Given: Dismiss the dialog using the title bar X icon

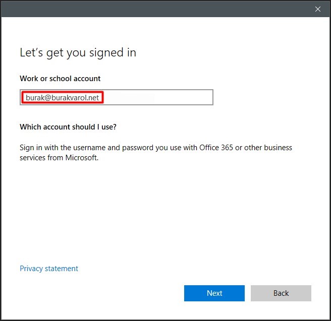Looking at the screenshot, I should [318, 9].
